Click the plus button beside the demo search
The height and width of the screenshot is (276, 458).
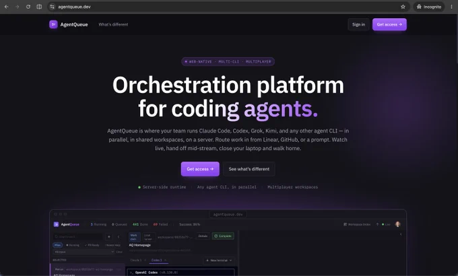tap(108, 237)
